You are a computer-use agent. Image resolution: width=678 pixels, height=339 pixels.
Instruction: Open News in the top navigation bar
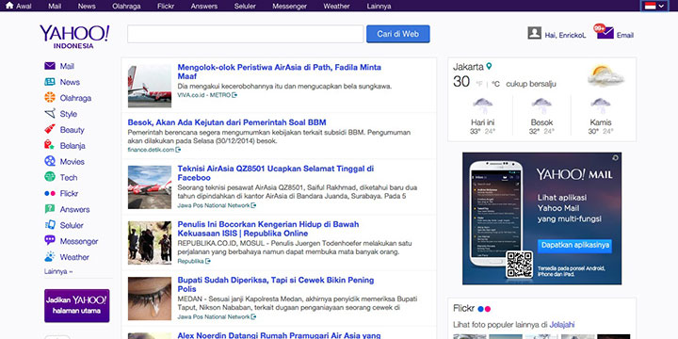point(87,6)
